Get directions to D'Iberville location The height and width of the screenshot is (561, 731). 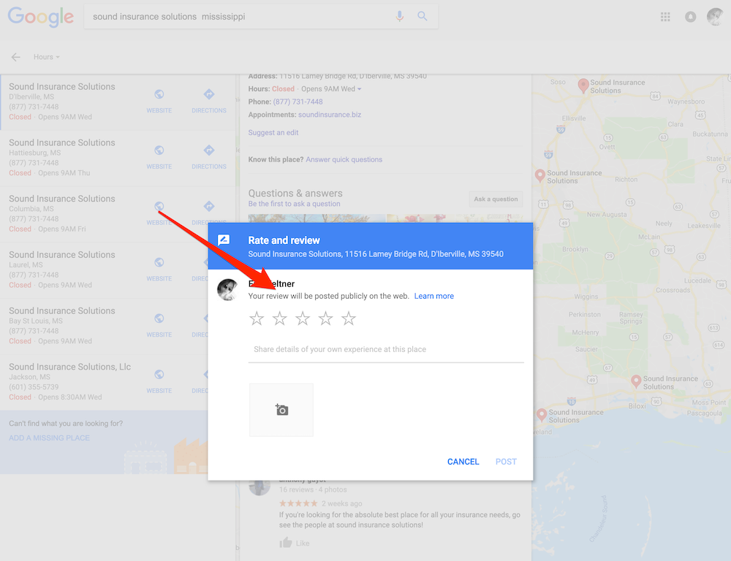tap(209, 101)
